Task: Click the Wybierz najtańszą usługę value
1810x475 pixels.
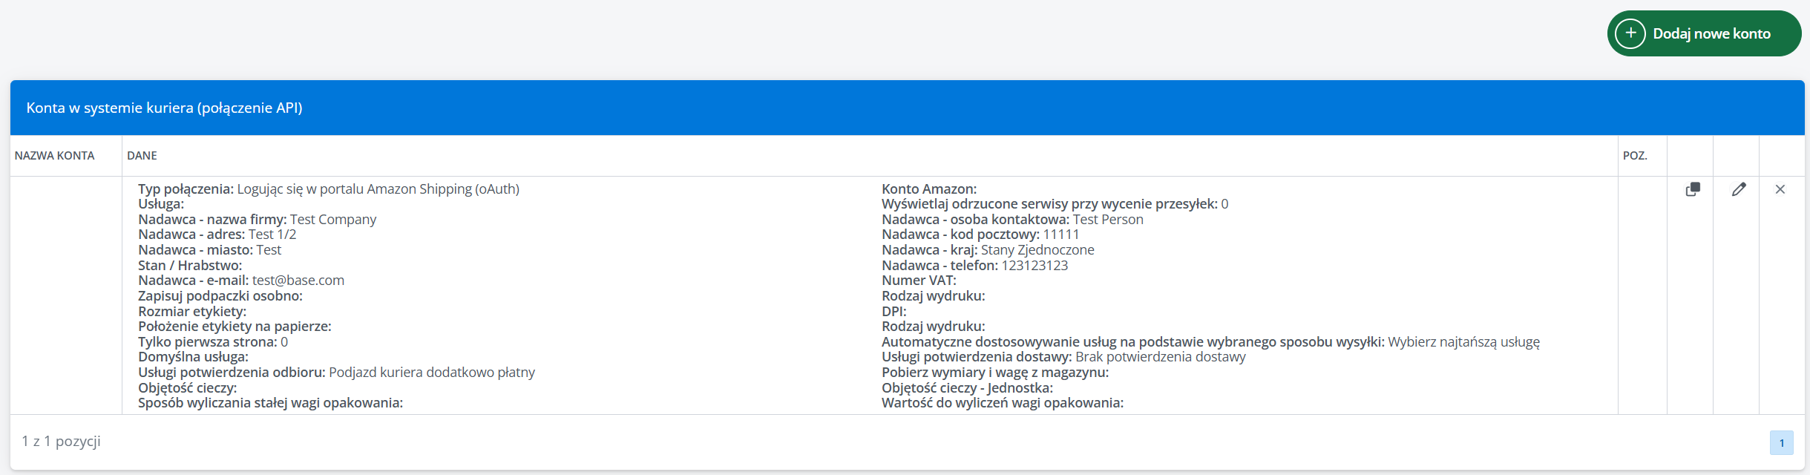Action: click(x=1463, y=342)
